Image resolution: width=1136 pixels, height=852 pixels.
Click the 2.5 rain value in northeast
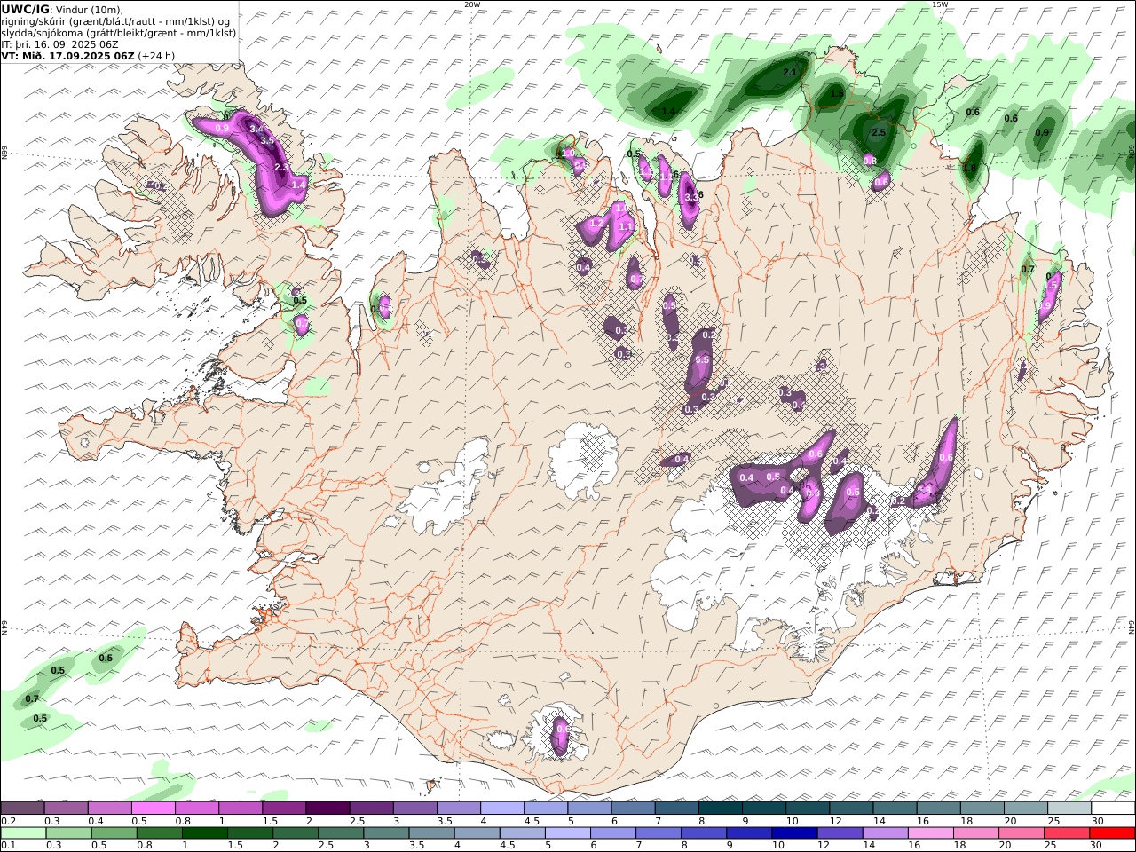[878, 132]
